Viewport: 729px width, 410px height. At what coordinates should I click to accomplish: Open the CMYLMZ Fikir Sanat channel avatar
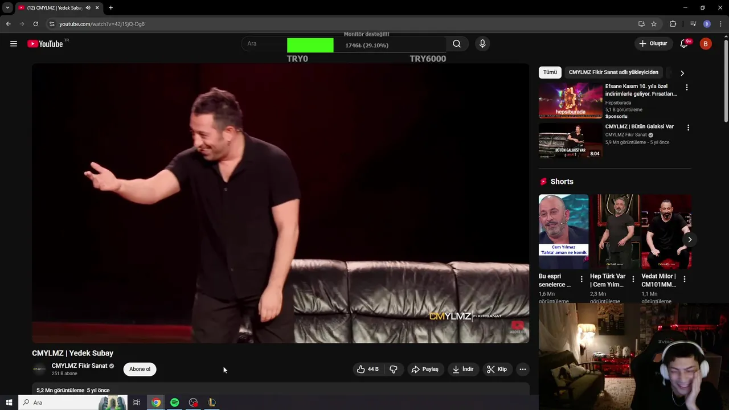click(39, 369)
